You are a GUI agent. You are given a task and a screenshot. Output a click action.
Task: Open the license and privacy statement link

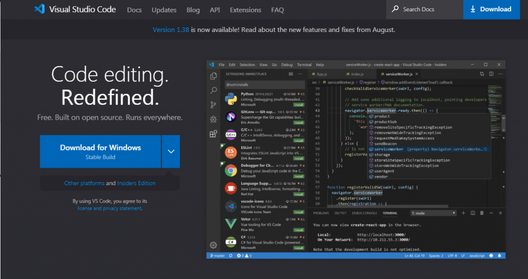[109, 208]
